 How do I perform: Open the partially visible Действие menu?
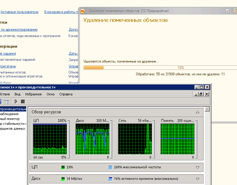[x=5, y=94]
